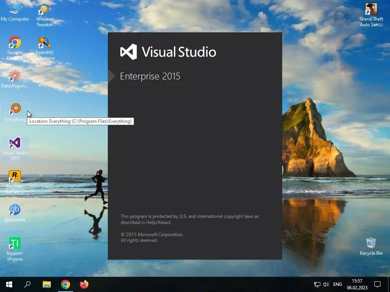This screenshot has height=292, width=390.
Task: Select the Recycle Bin icon
Action: tap(371, 246)
